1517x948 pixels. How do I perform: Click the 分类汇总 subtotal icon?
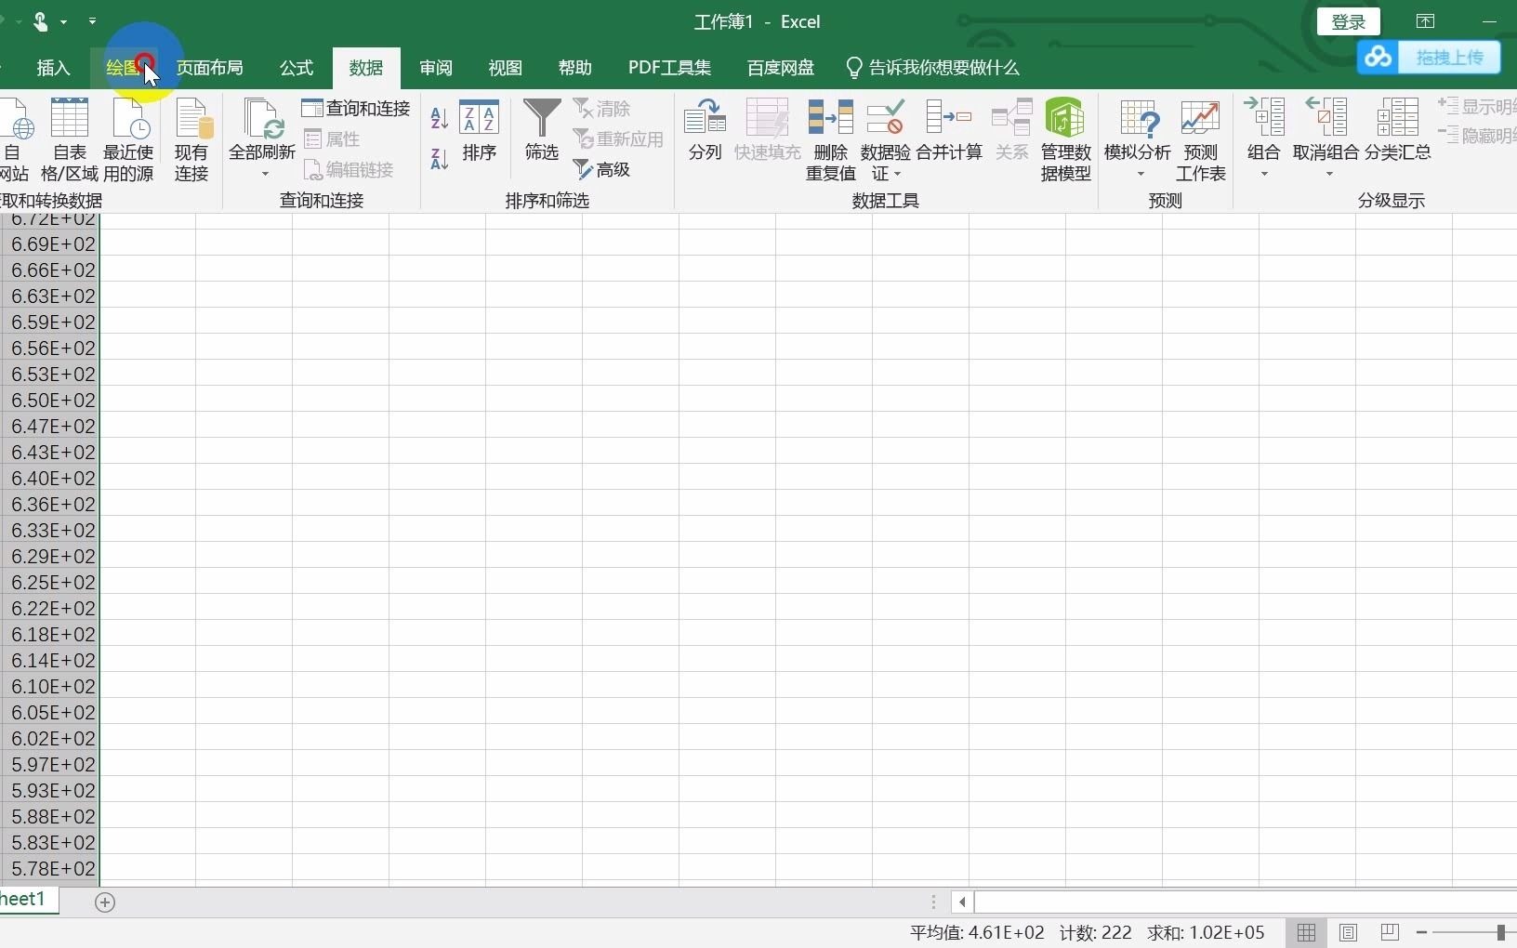click(1398, 131)
